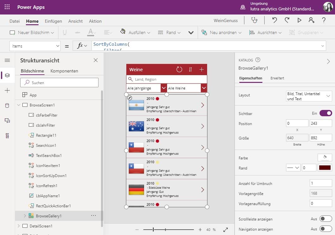Click the Farbe color swatch
The width and height of the screenshot is (335, 235).
click(x=326, y=157)
